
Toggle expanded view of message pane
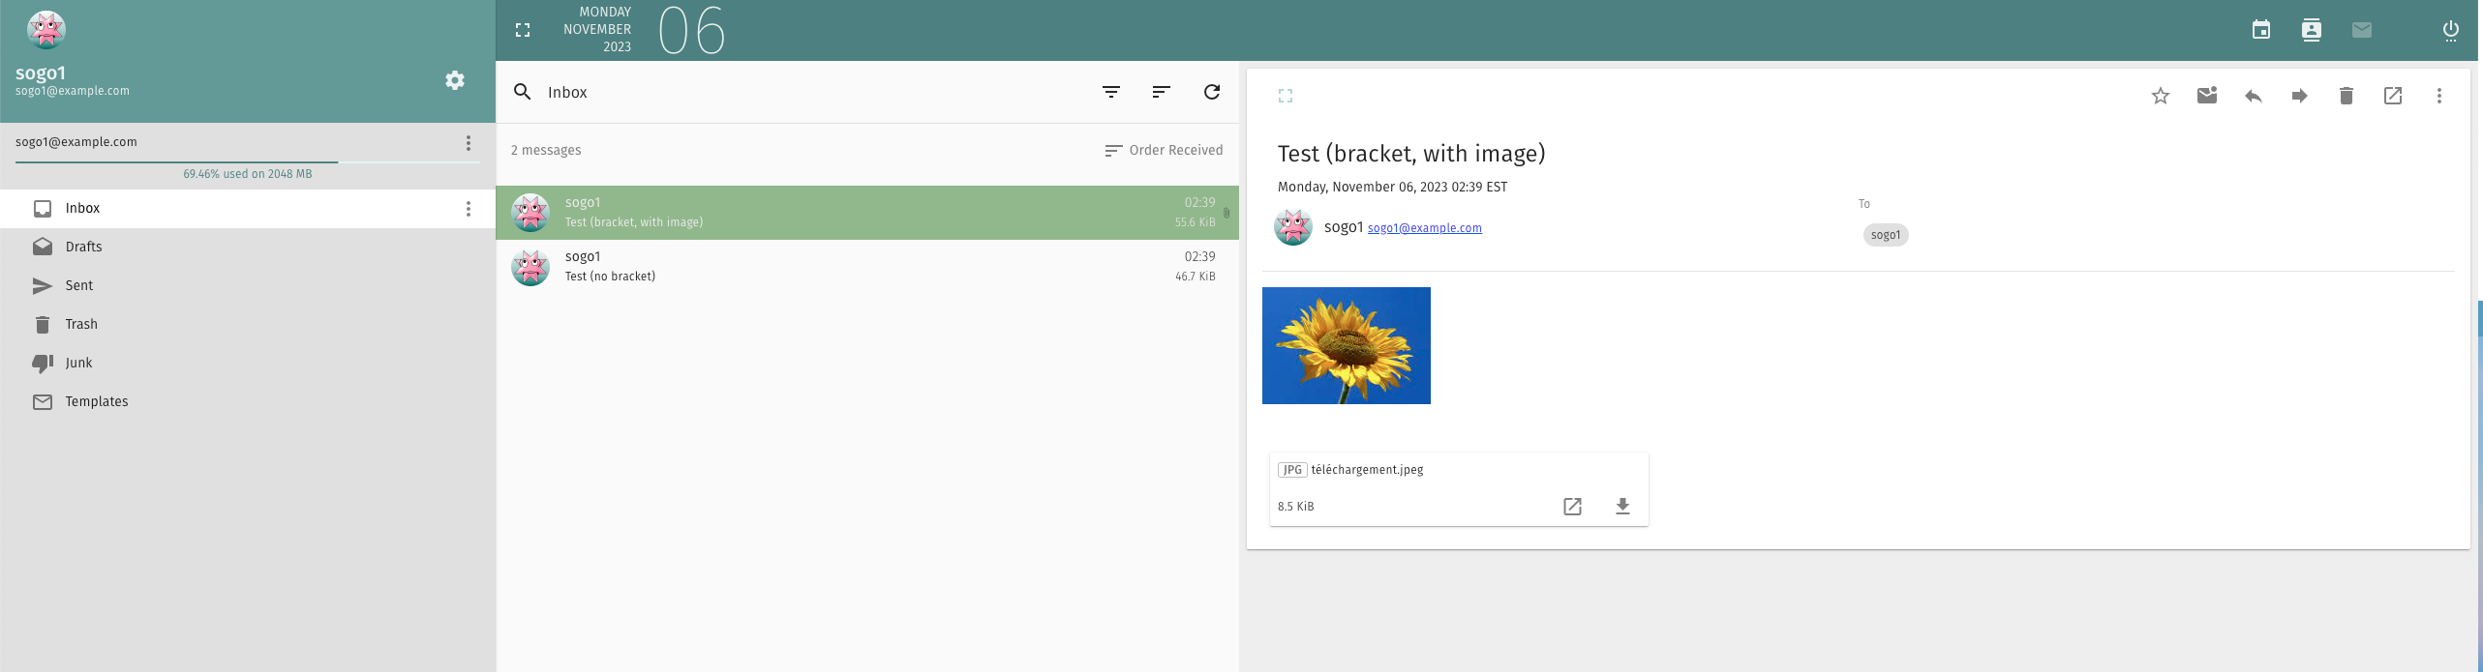pos(1286,96)
